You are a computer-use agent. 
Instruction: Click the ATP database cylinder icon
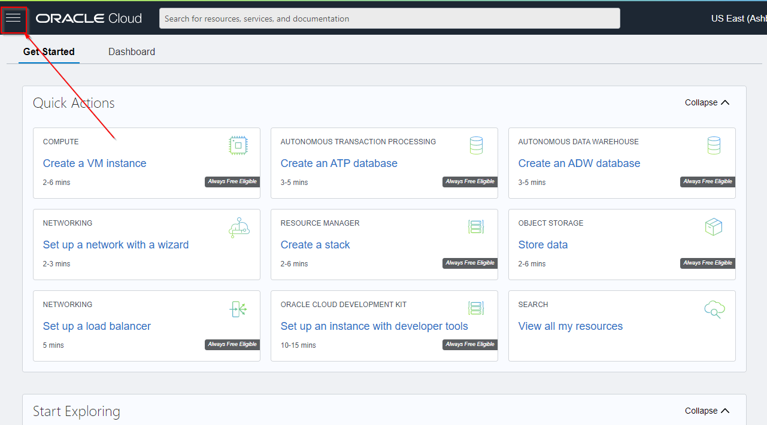476,145
